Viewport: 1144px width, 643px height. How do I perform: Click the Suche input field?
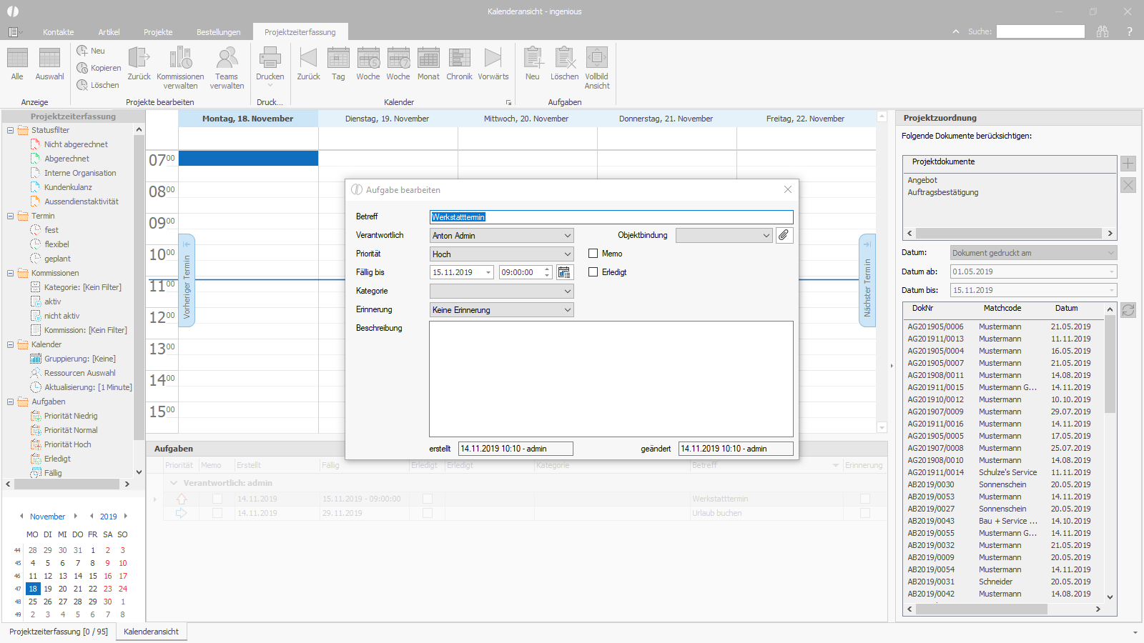click(1040, 31)
